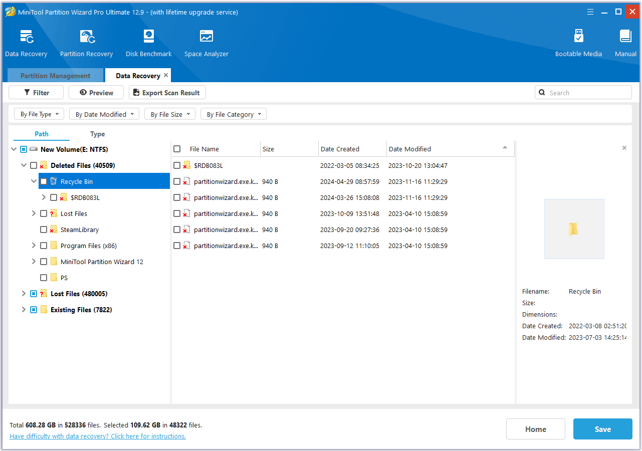Click the file icon of the 2024-04-29 partitionwizard entry
Screen dimensions: 642x451
[x=187, y=181]
